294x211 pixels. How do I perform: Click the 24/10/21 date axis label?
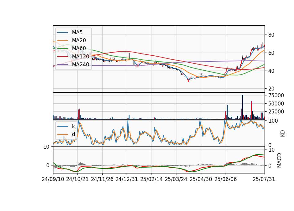coord(77,179)
